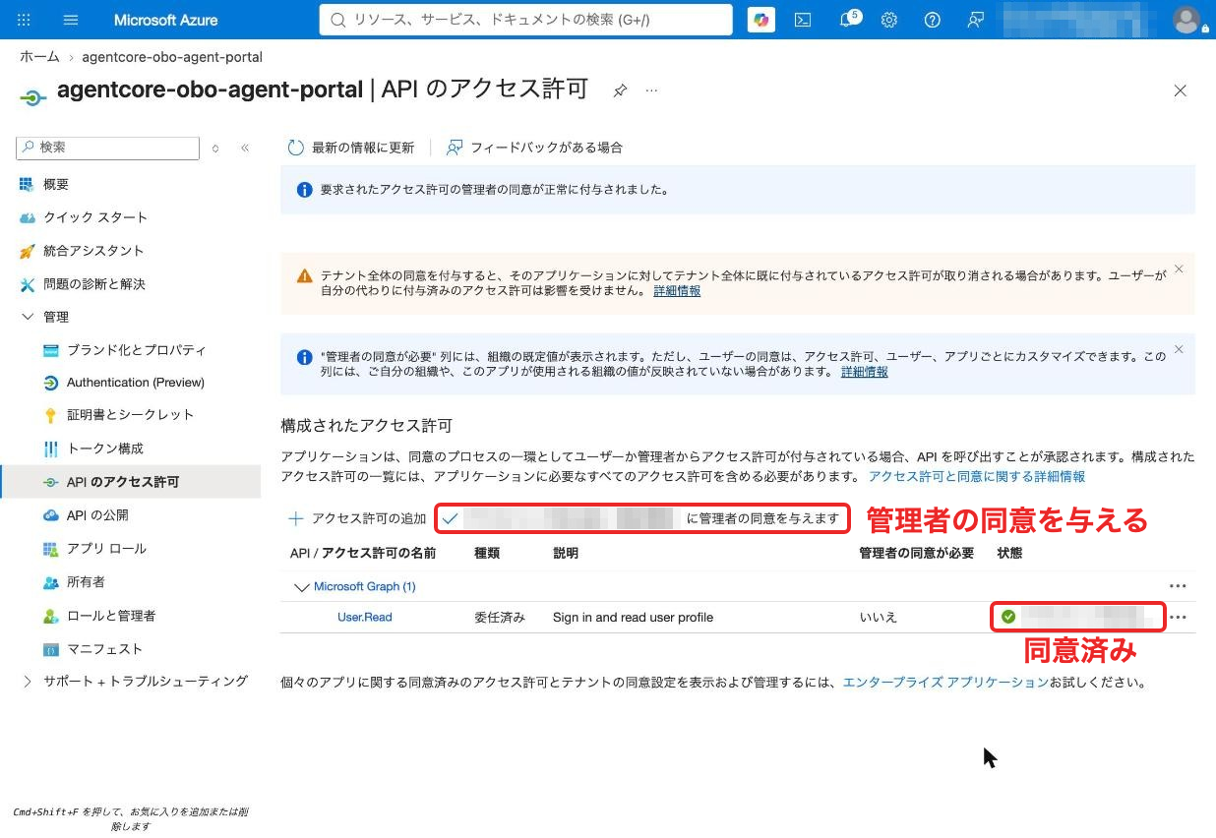Click the Microsoft Azure logo text
The height and width of the screenshot is (838, 1216).
(x=166, y=20)
